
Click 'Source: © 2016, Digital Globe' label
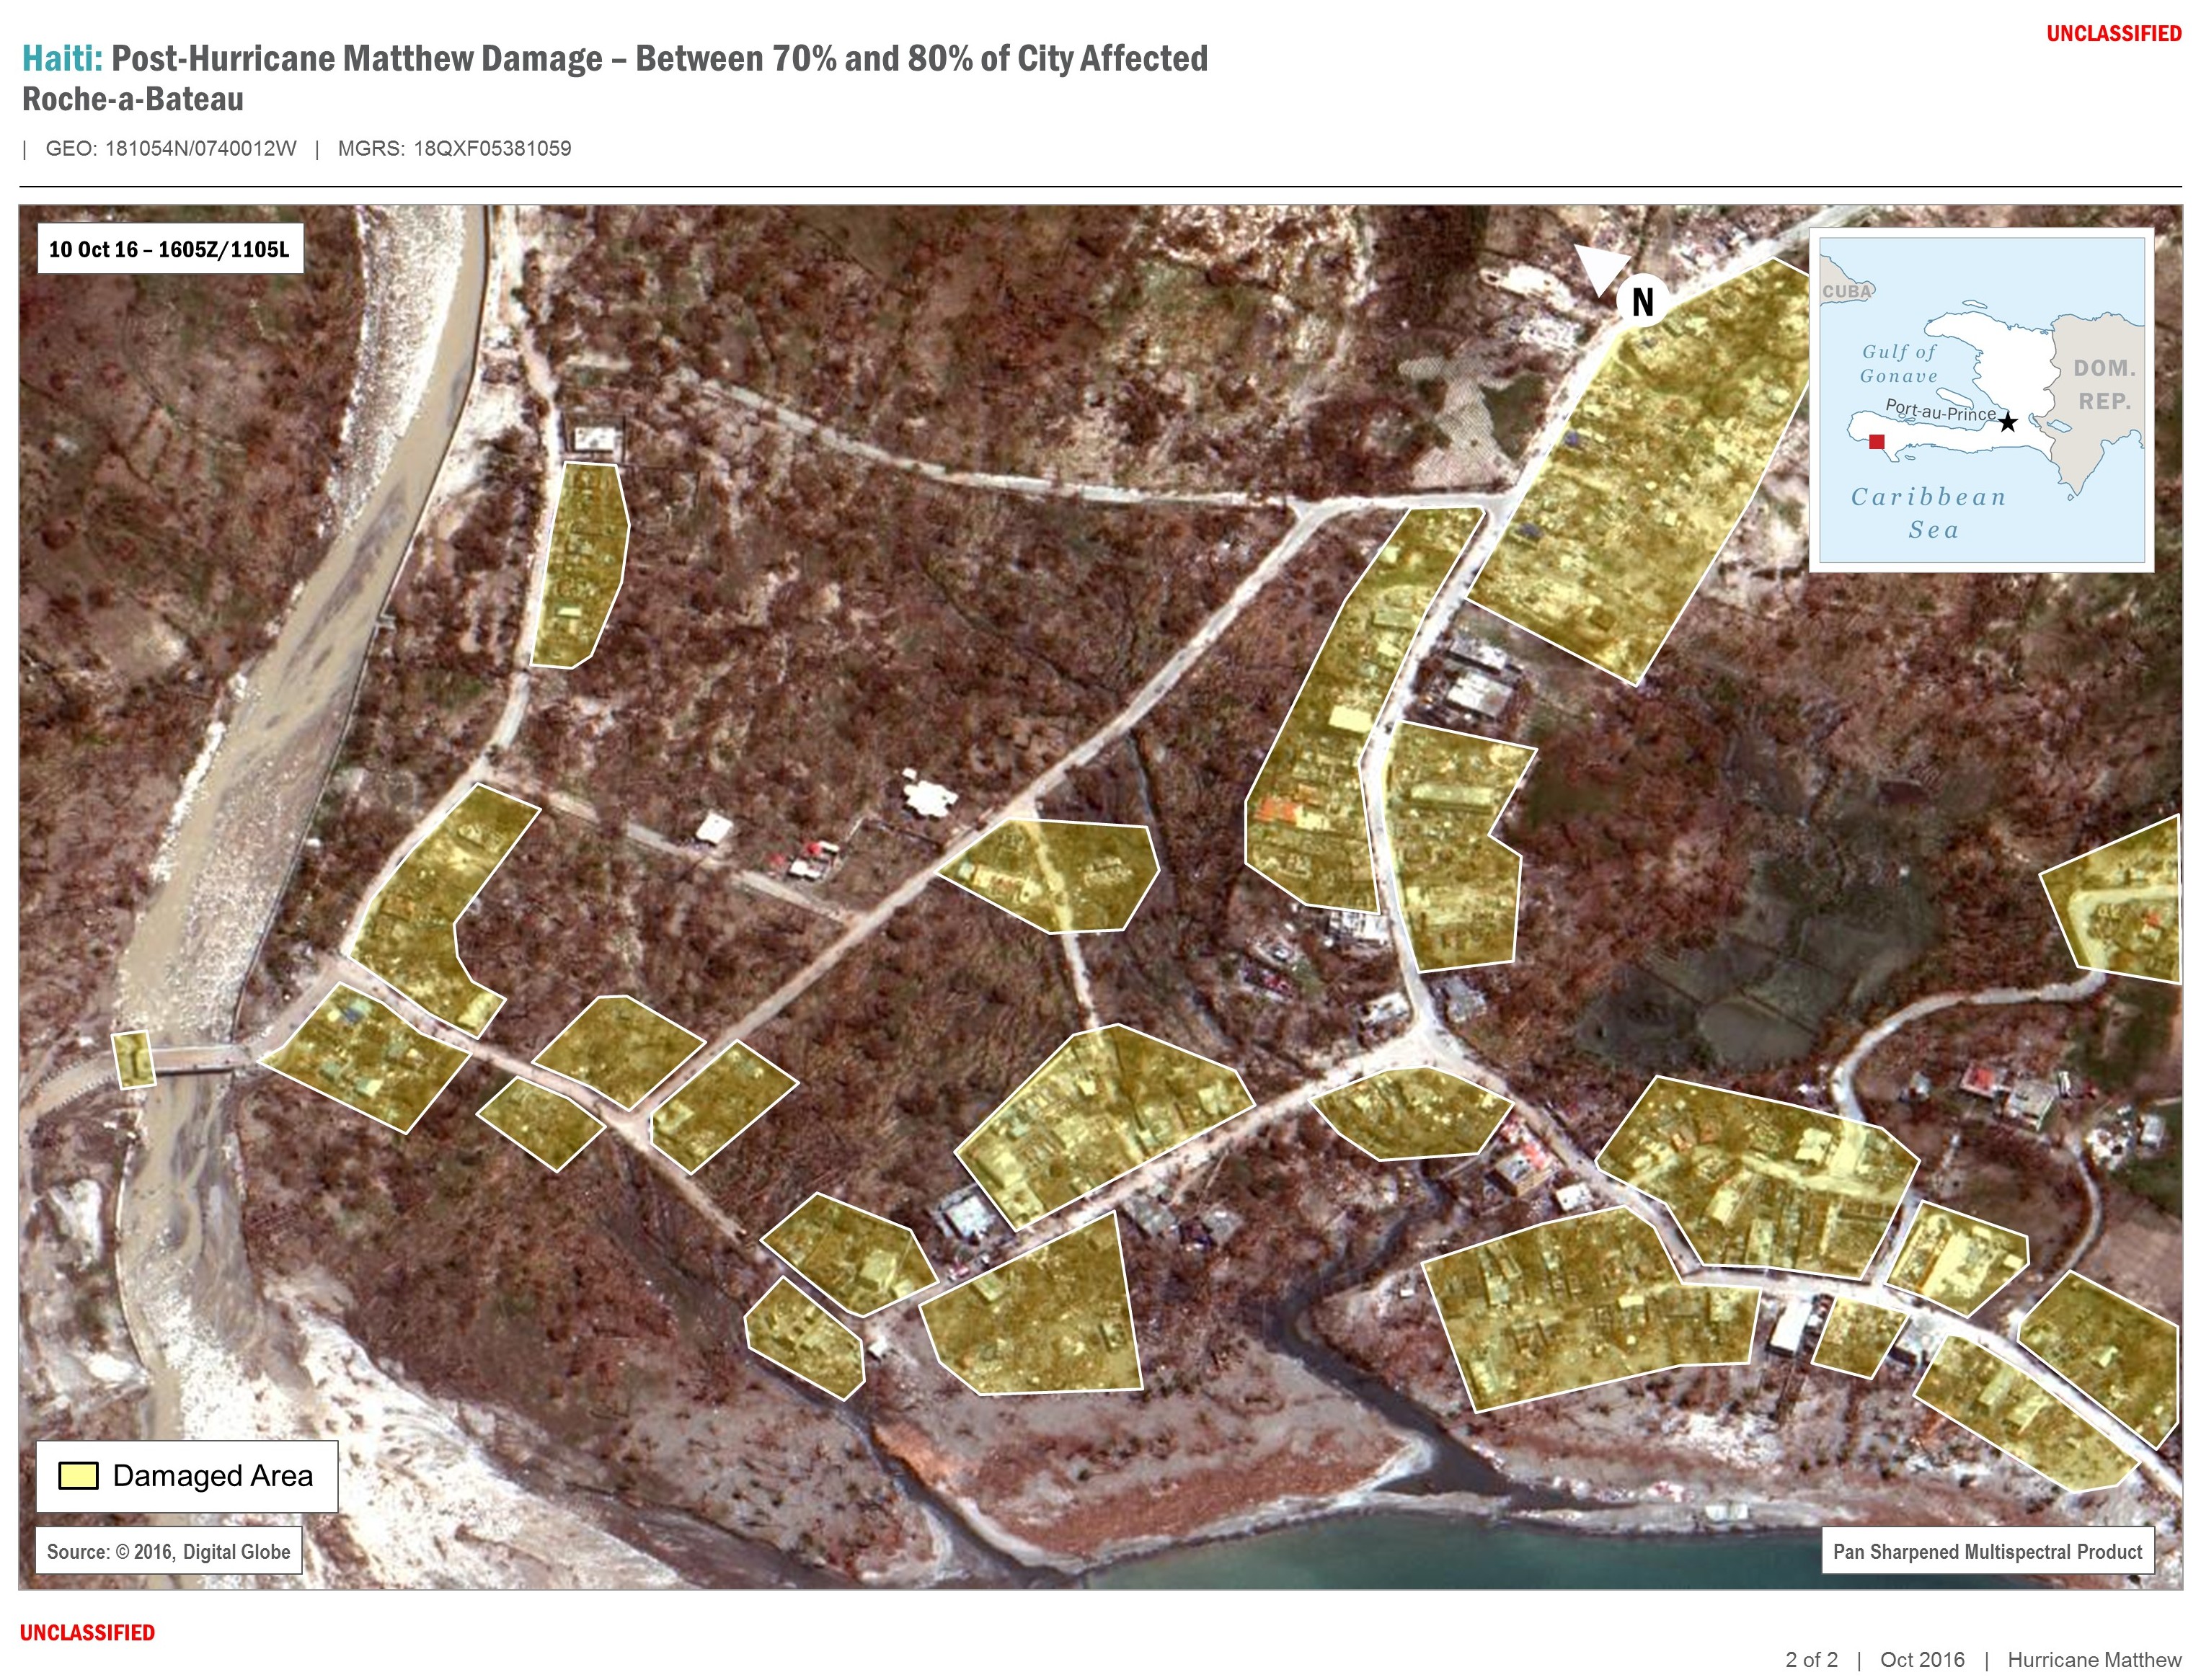click(x=168, y=1551)
